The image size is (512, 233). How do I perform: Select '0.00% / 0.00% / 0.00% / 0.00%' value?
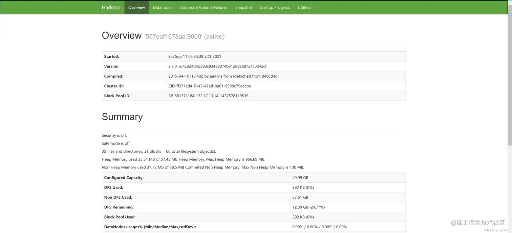[x=320, y=227]
